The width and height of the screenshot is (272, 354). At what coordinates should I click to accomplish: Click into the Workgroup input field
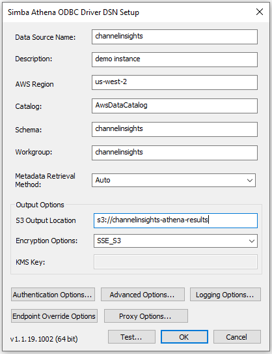coord(174,153)
